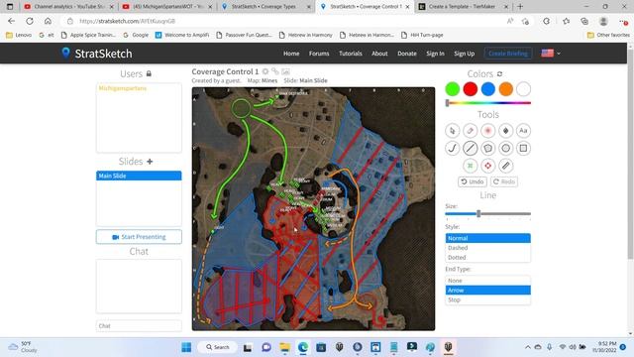Set end type to Stop
634x357 pixels.
[488, 299]
